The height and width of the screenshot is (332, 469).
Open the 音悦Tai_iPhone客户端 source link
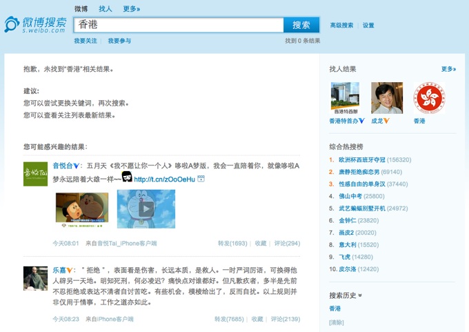coord(126,244)
